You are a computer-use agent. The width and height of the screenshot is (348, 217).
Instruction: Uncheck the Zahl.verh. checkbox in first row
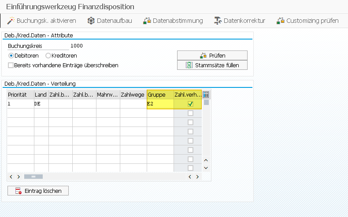click(190, 104)
